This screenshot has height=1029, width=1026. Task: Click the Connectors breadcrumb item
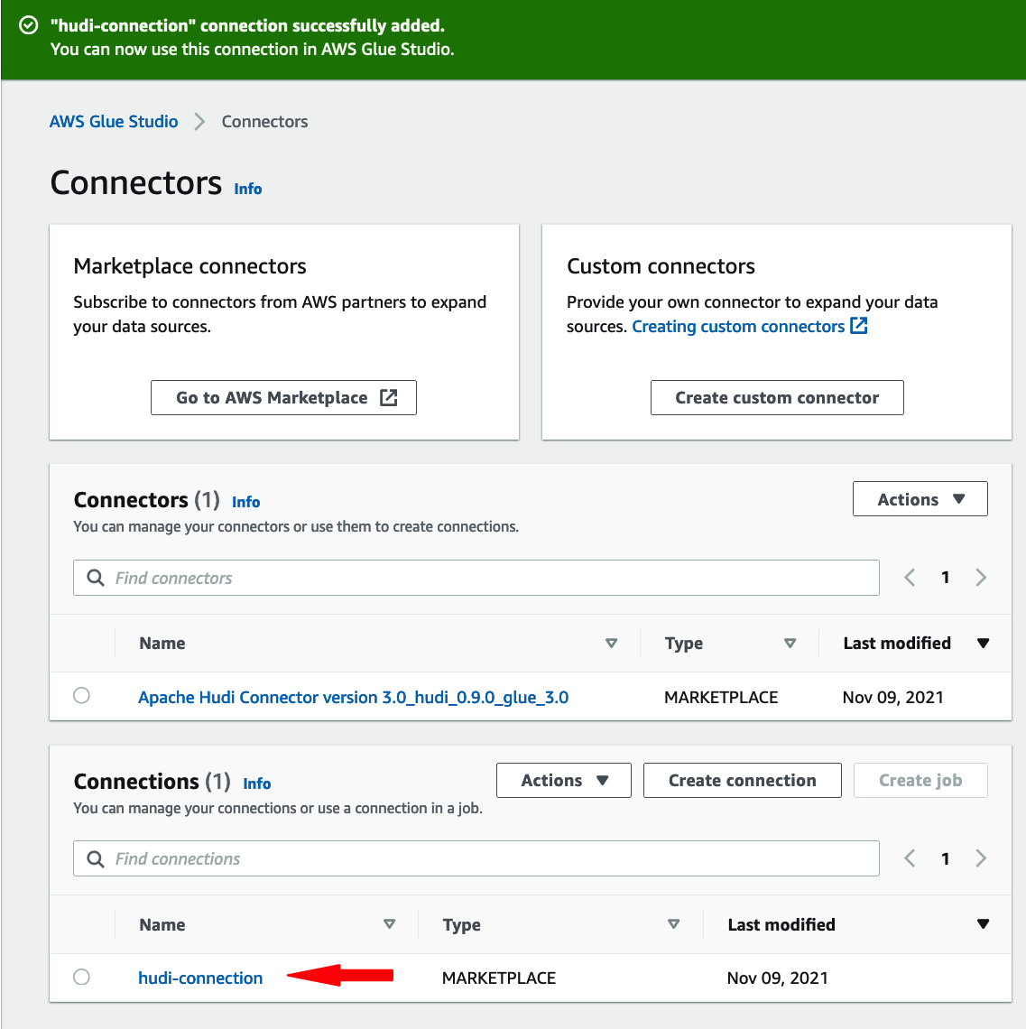tap(264, 122)
